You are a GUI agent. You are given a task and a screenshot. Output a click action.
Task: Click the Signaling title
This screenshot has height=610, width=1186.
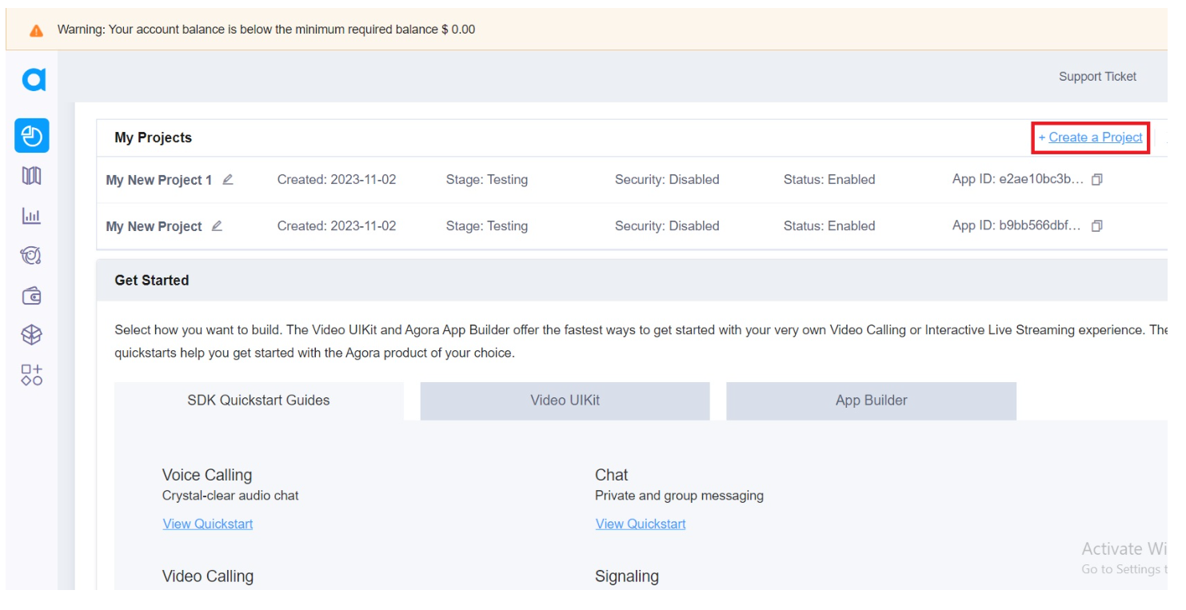tap(627, 576)
